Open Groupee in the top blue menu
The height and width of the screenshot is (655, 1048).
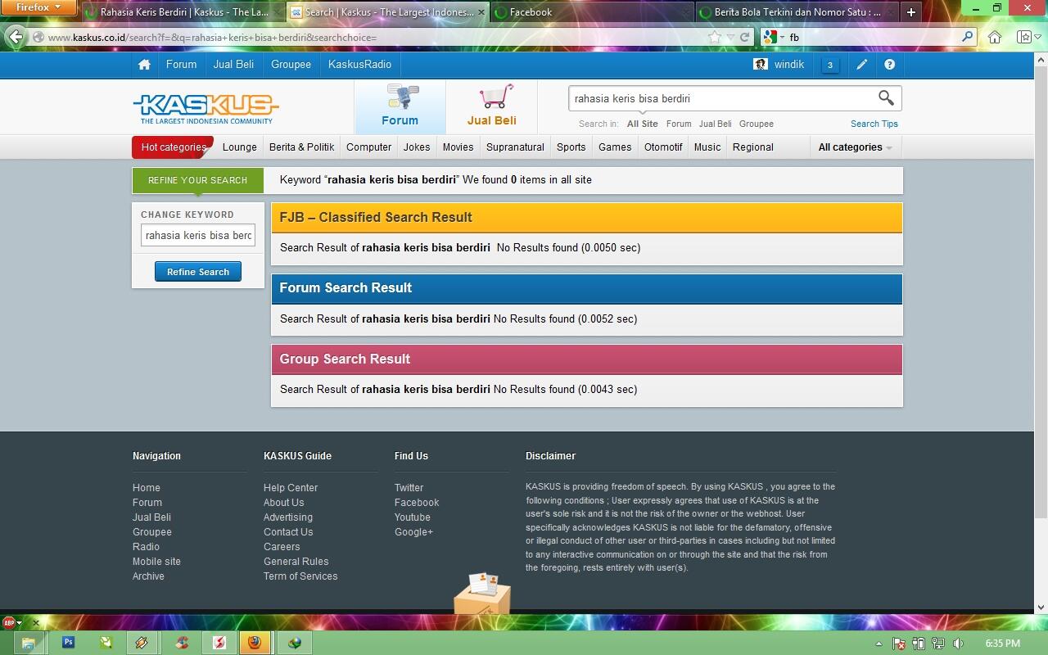291,65
